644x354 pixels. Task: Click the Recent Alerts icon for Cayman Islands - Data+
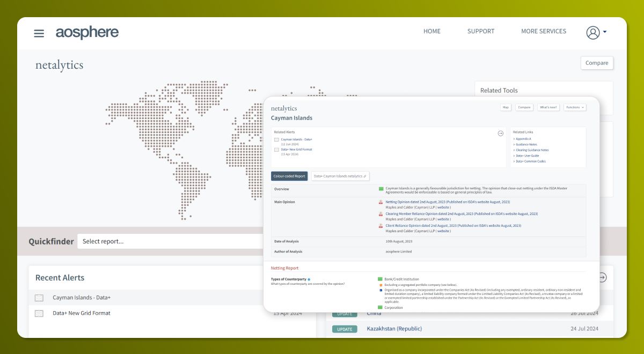click(39, 298)
